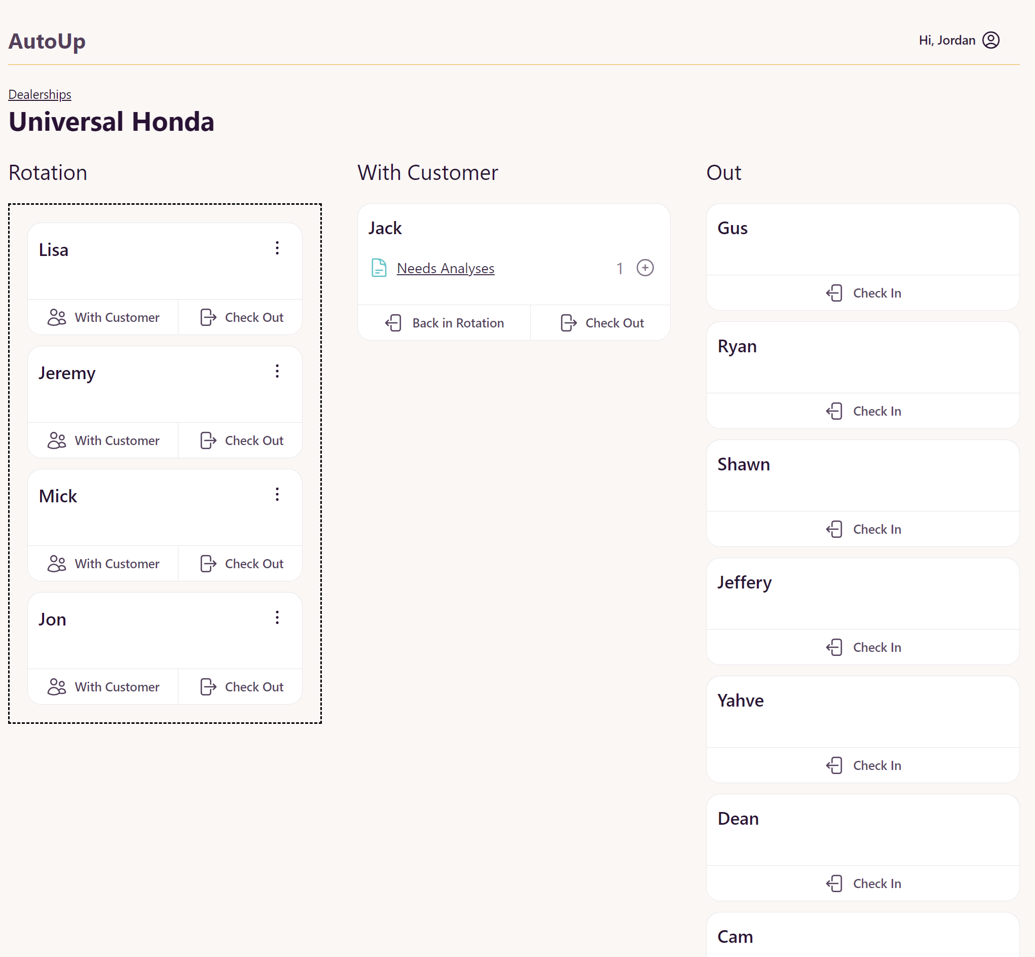Click the user profile icon for Jordan

[991, 40]
